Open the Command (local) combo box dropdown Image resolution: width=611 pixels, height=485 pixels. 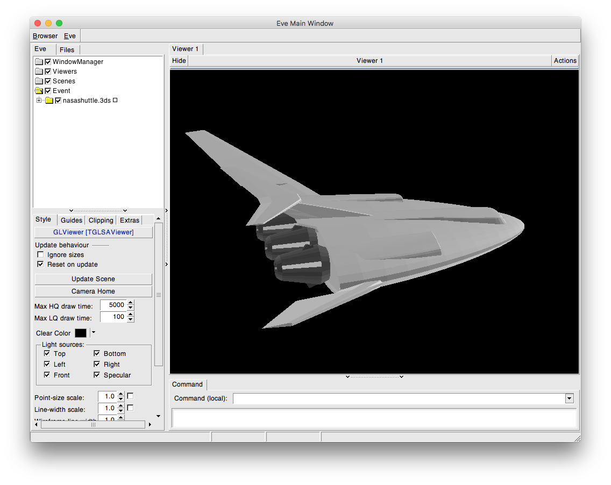[x=569, y=398]
